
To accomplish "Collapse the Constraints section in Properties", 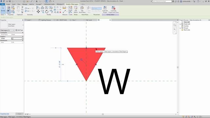I will [23, 32].
